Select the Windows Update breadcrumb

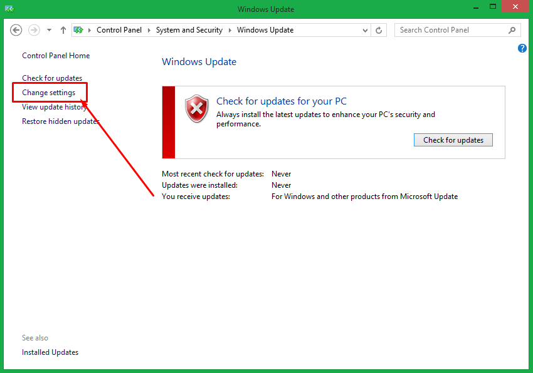coord(265,30)
